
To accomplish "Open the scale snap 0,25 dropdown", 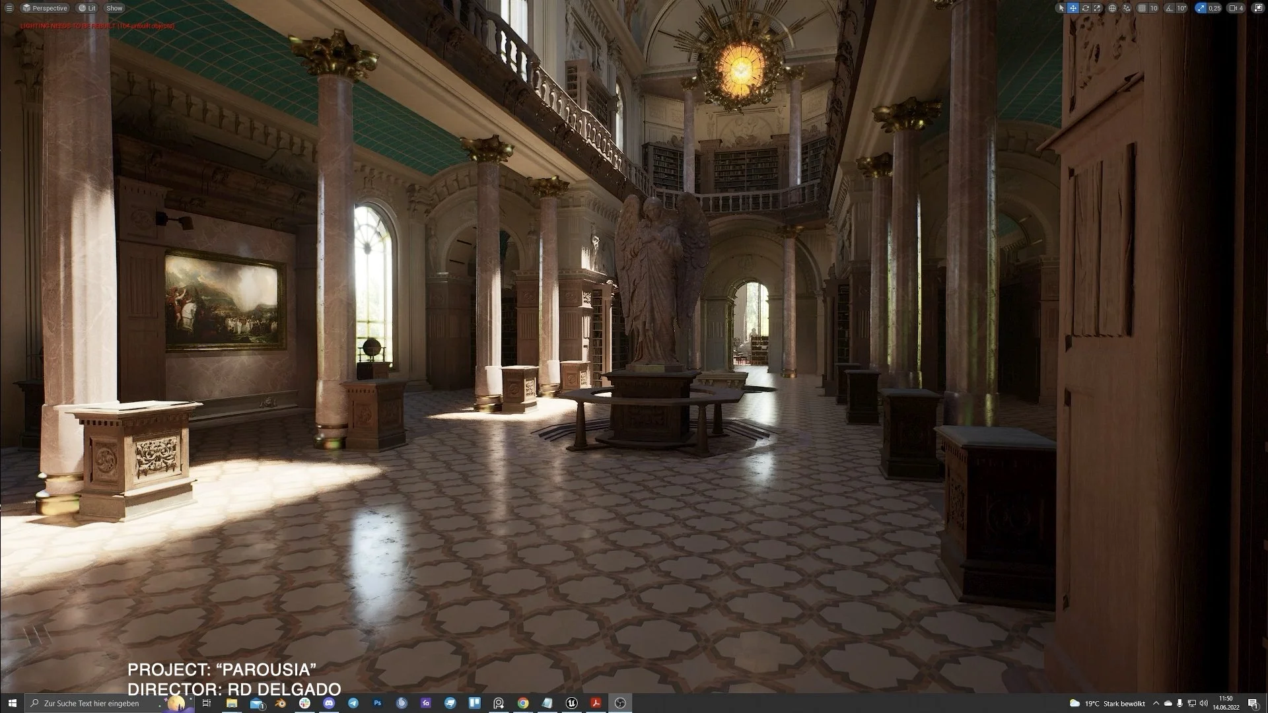I will click(x=1215, y=8).
